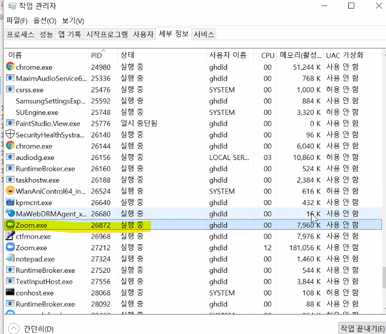
Task: Switch to the 시작프로그램 tab
Action: tap(107, 34)
